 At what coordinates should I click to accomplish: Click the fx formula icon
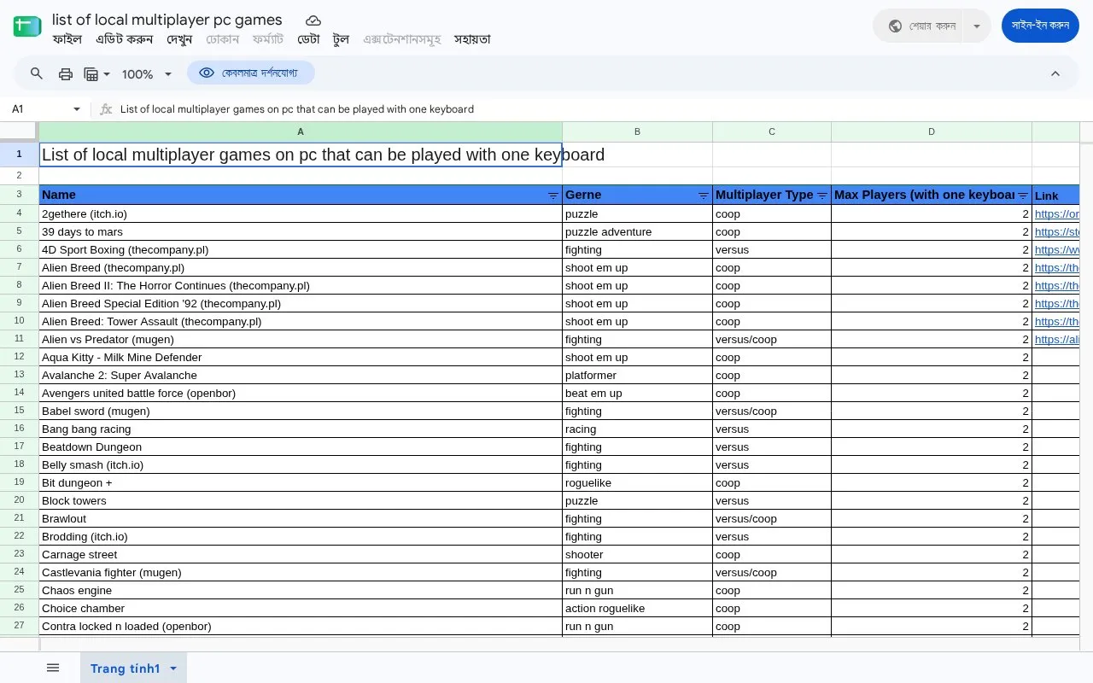106,109
